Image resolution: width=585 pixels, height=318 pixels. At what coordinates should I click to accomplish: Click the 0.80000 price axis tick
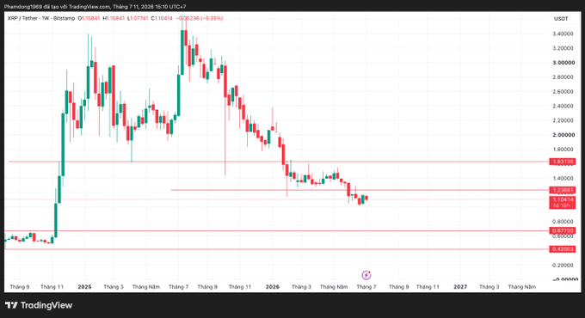pos(563,222)
